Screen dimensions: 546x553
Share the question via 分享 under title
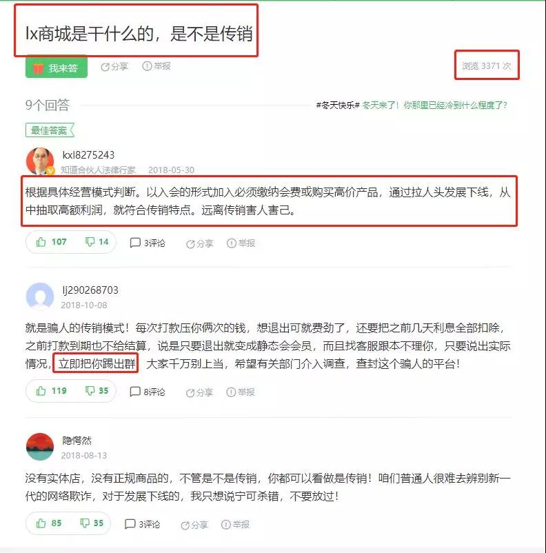click(114, 66)
